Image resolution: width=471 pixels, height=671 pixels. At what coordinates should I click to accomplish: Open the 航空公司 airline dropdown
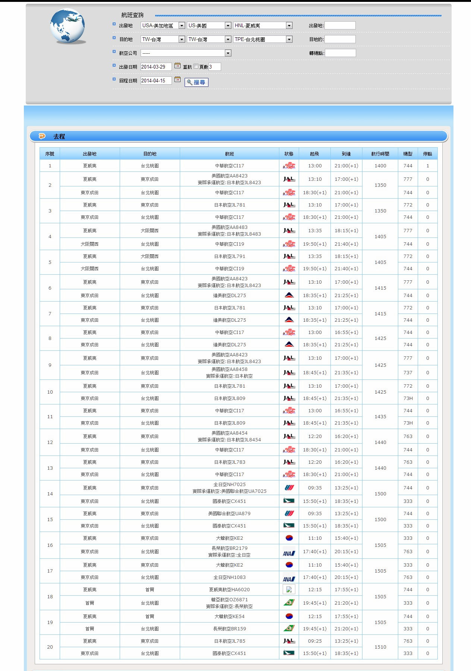[186, 53]
